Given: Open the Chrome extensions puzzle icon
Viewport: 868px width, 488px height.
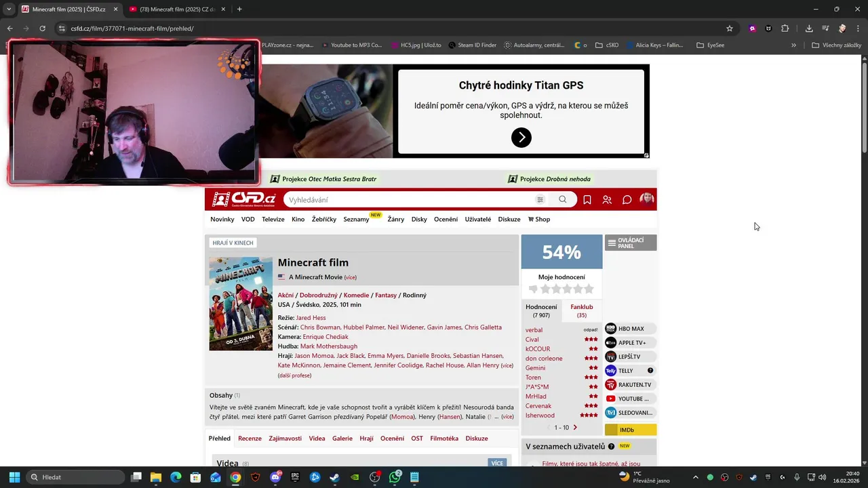Looking at the screenshot, I should (785, 28).
